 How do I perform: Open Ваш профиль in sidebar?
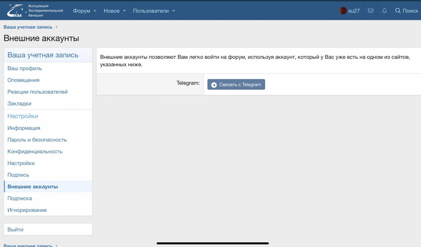(25, 68)
